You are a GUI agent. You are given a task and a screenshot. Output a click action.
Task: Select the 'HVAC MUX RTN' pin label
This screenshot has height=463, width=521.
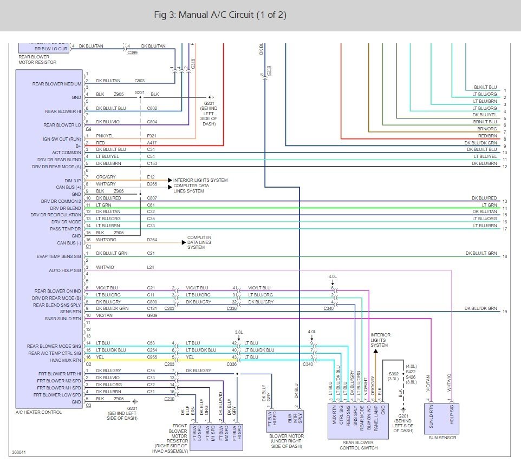pyautogui.click(x=65, y=360)
